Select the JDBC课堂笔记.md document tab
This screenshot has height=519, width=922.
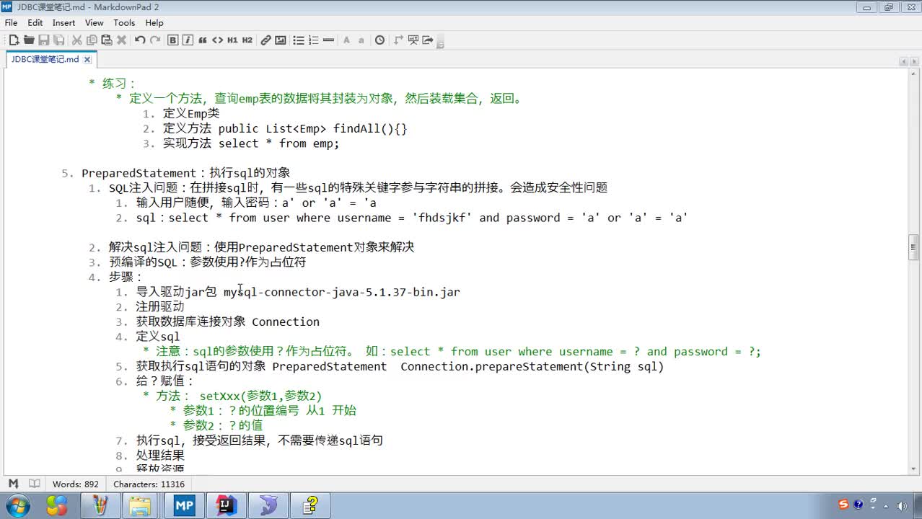[45, 59]
